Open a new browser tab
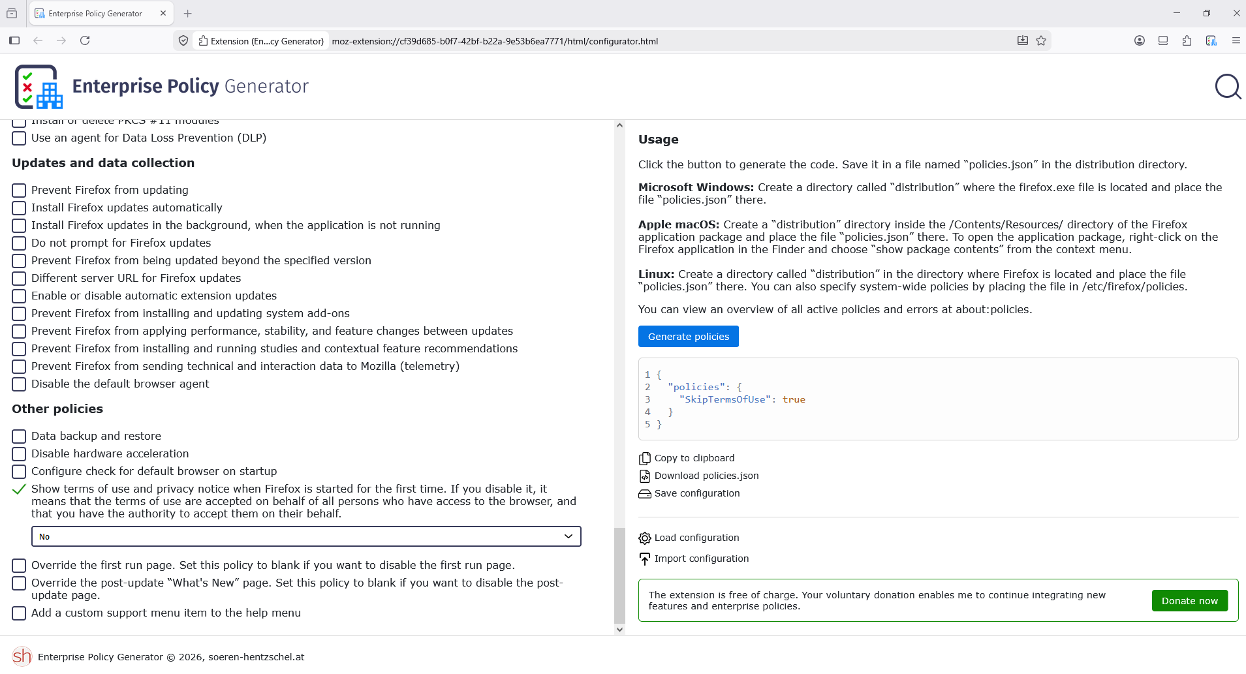The height and width of the screenshot is (674, 1246). tap(188, 13)
